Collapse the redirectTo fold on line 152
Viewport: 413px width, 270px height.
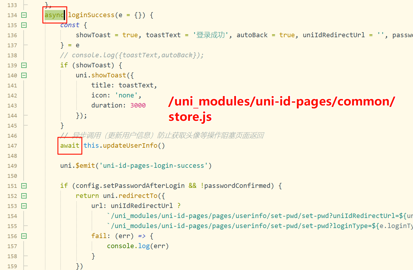[x=24, y=196]
